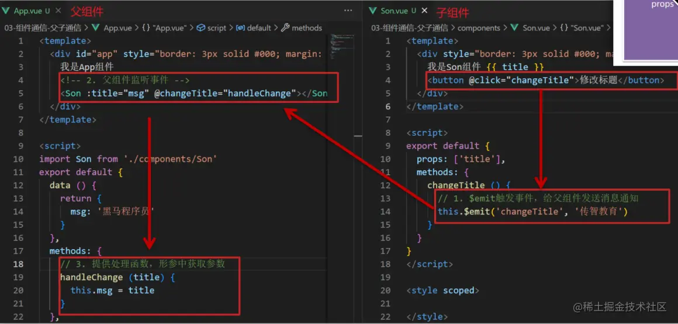Screen dimensions: 678x324
Task: Open folder breadcrumb 03-组件通信-父子通信 in left editor
Action: coord(43,28)
